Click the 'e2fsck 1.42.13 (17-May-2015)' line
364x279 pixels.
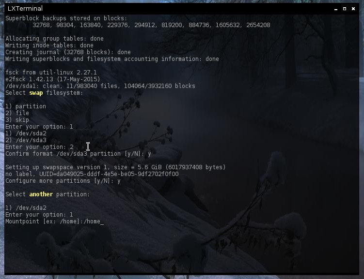tap(53, 79)
